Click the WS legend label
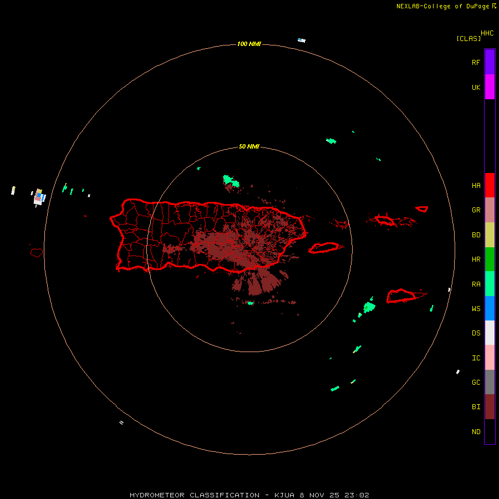Screen dimensions: 499x499 (476, 309)
